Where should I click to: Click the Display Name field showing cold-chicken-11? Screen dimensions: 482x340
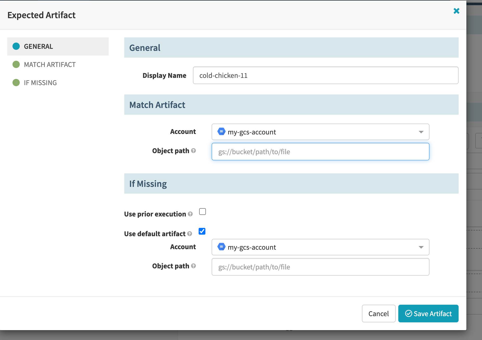[x=325, y=75]
